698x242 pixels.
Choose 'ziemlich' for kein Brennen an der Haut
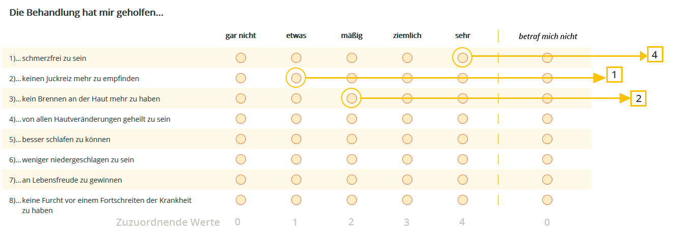[407, 98]
